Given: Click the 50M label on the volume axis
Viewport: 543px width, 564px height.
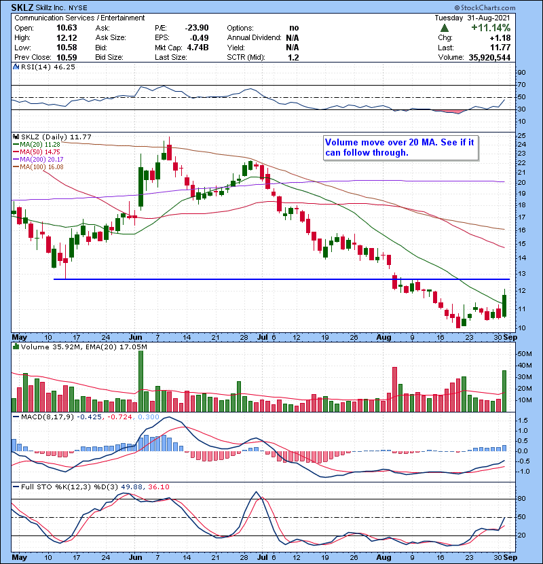Looking at the screenshot, I should pos(524,354).
